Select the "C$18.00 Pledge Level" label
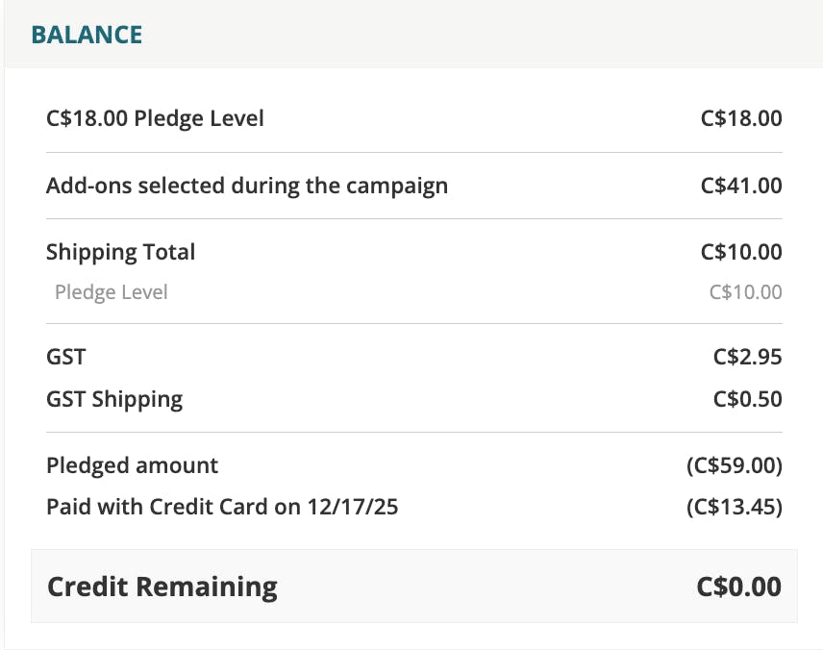Screen dimensions: 823x650 tap(155, 119)
